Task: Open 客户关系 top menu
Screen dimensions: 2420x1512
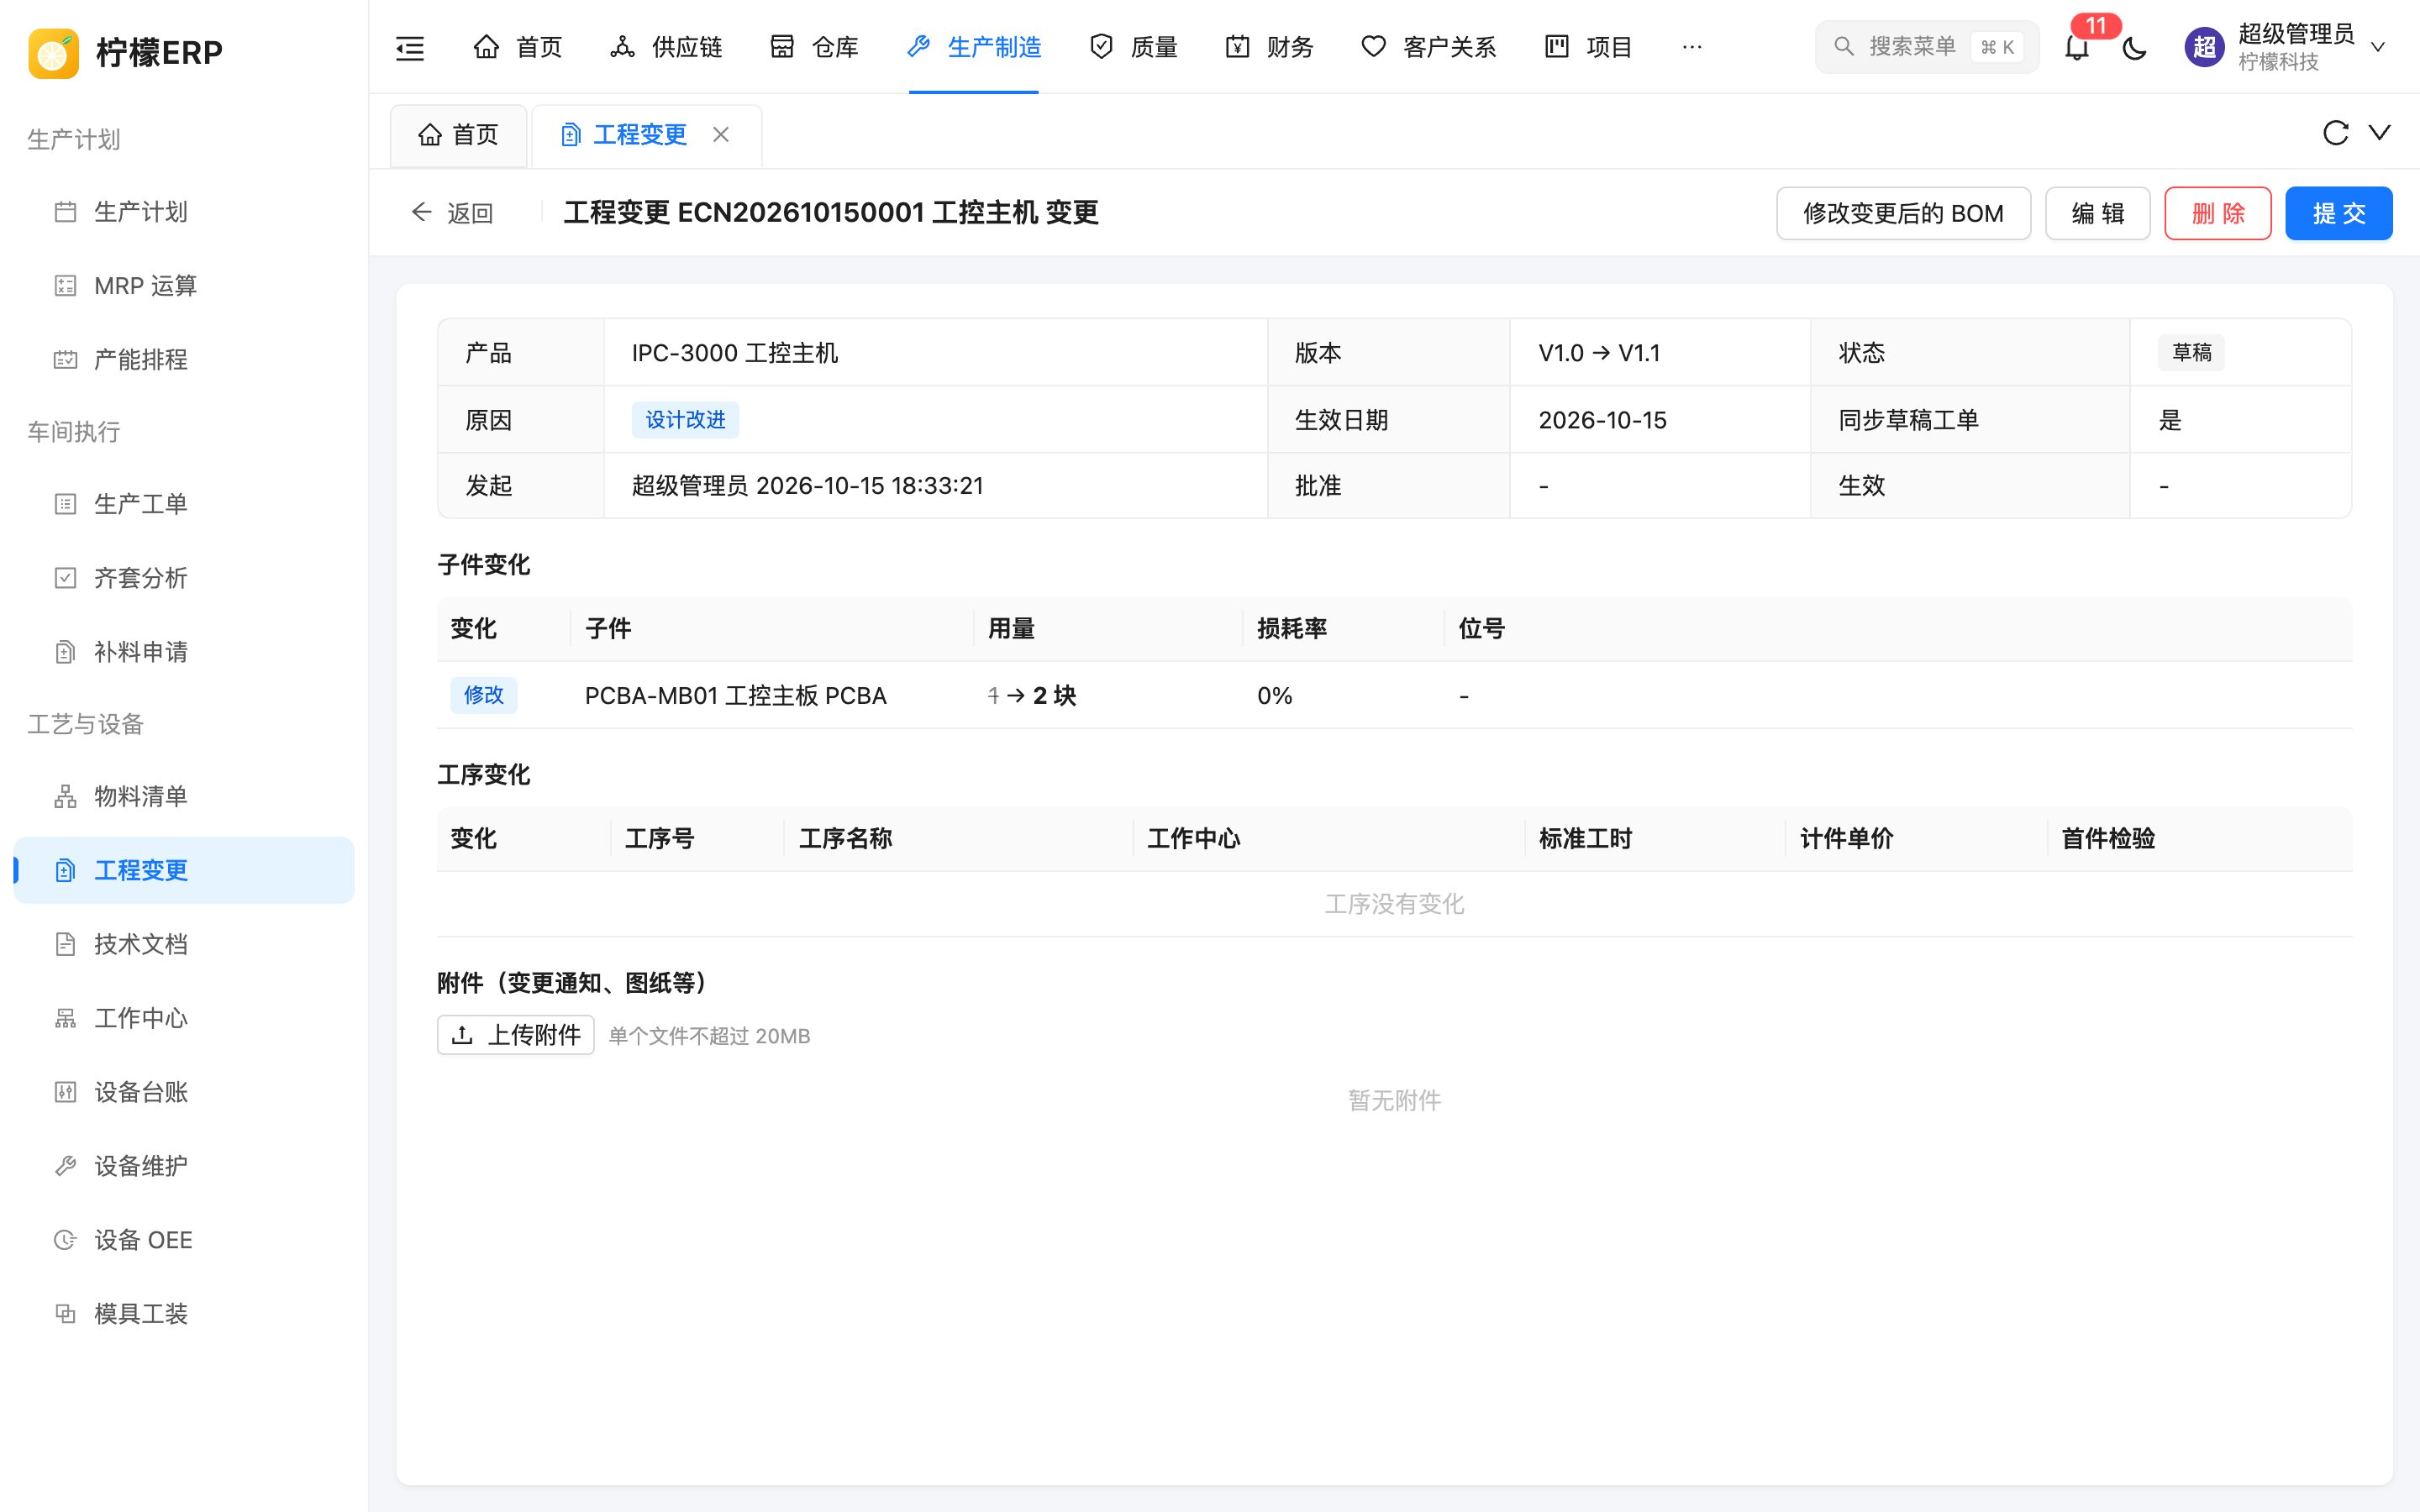Action: pos(1428,47)
